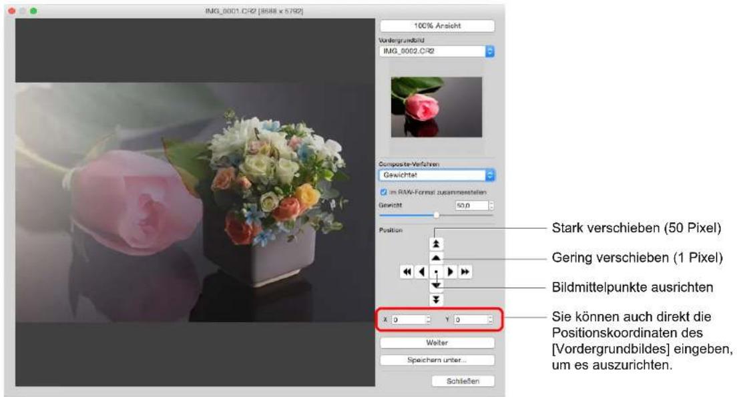Open Composite-Verfahren dropdown Gewichtet
This screenshot has width=737, height=397.
pyautogui.click(x=437, y=175)
